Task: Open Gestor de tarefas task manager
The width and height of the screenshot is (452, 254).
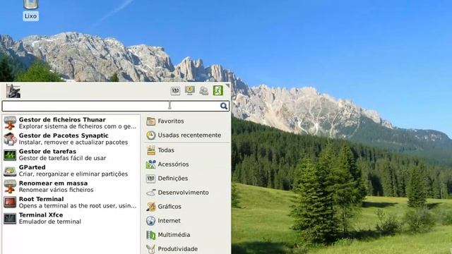Action: point(71,155)
